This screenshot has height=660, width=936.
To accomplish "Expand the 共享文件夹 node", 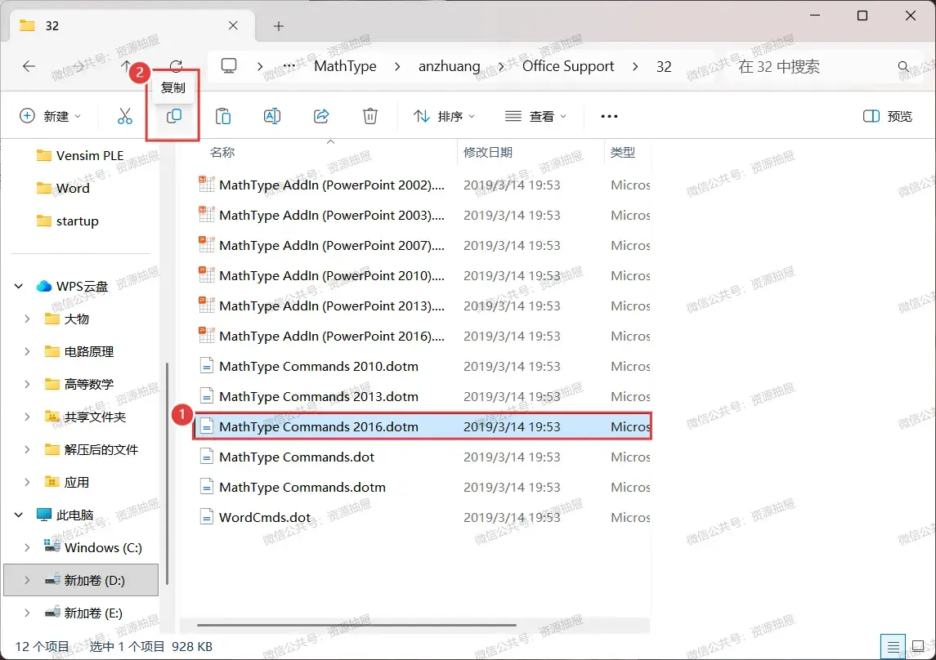I will point(27,417).
